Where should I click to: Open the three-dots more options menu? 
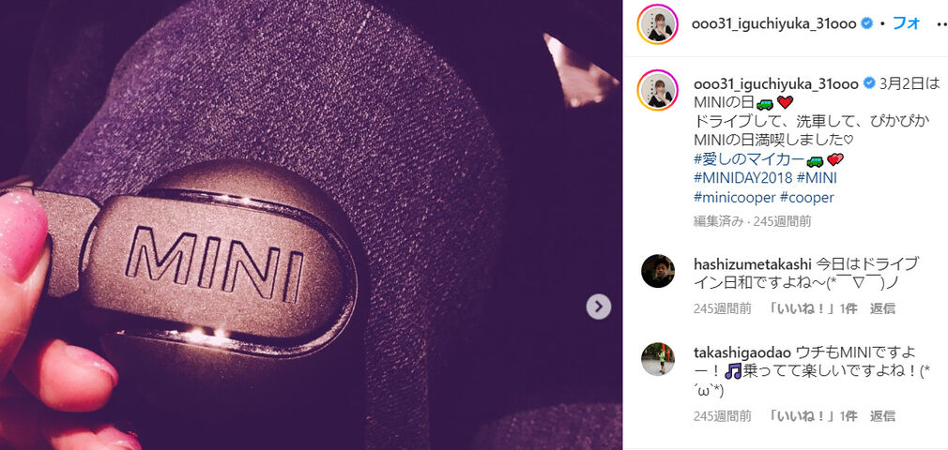tap(940, 24)
